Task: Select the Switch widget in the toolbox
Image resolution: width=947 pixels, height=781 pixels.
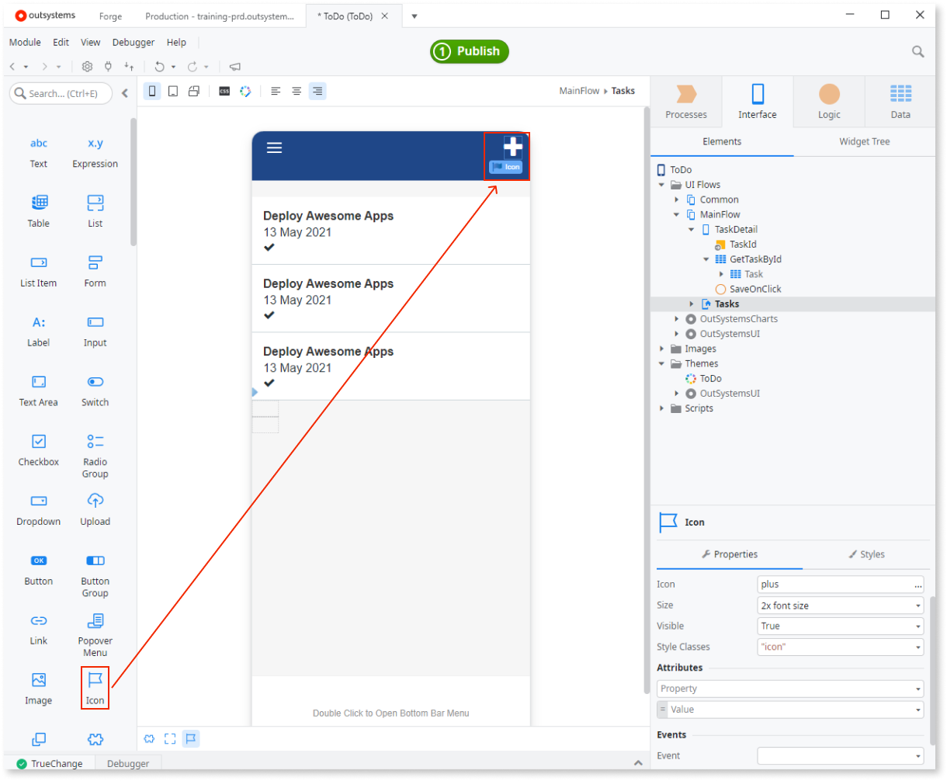Action: pyautogui.click(x=95, y=390)
